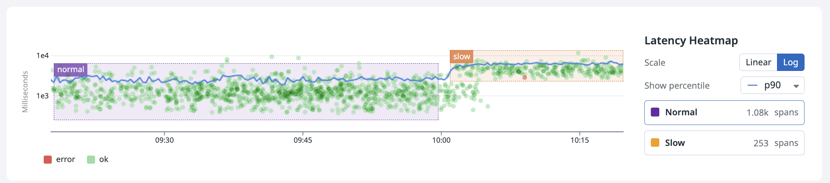Click the purple Normal color swatch

(655, 112)
